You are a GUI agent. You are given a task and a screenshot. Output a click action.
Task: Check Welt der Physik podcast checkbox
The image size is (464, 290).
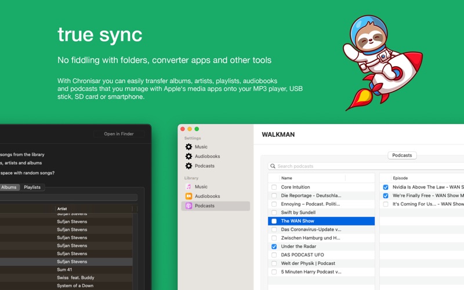click(x=274, y=263)
